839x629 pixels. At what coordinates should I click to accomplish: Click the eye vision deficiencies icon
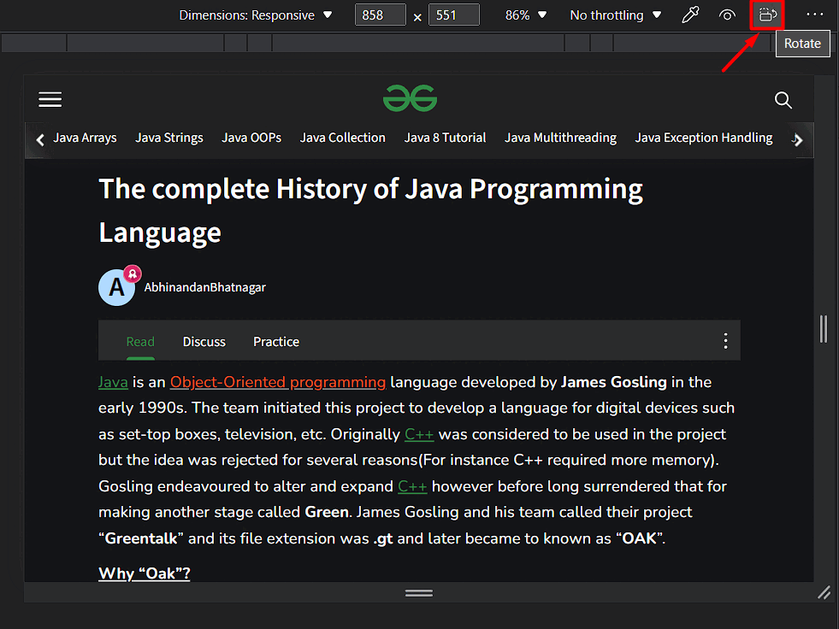[728, 15]
